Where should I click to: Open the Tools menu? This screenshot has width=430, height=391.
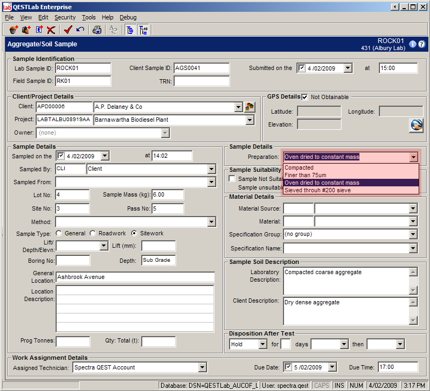point(88,17)
